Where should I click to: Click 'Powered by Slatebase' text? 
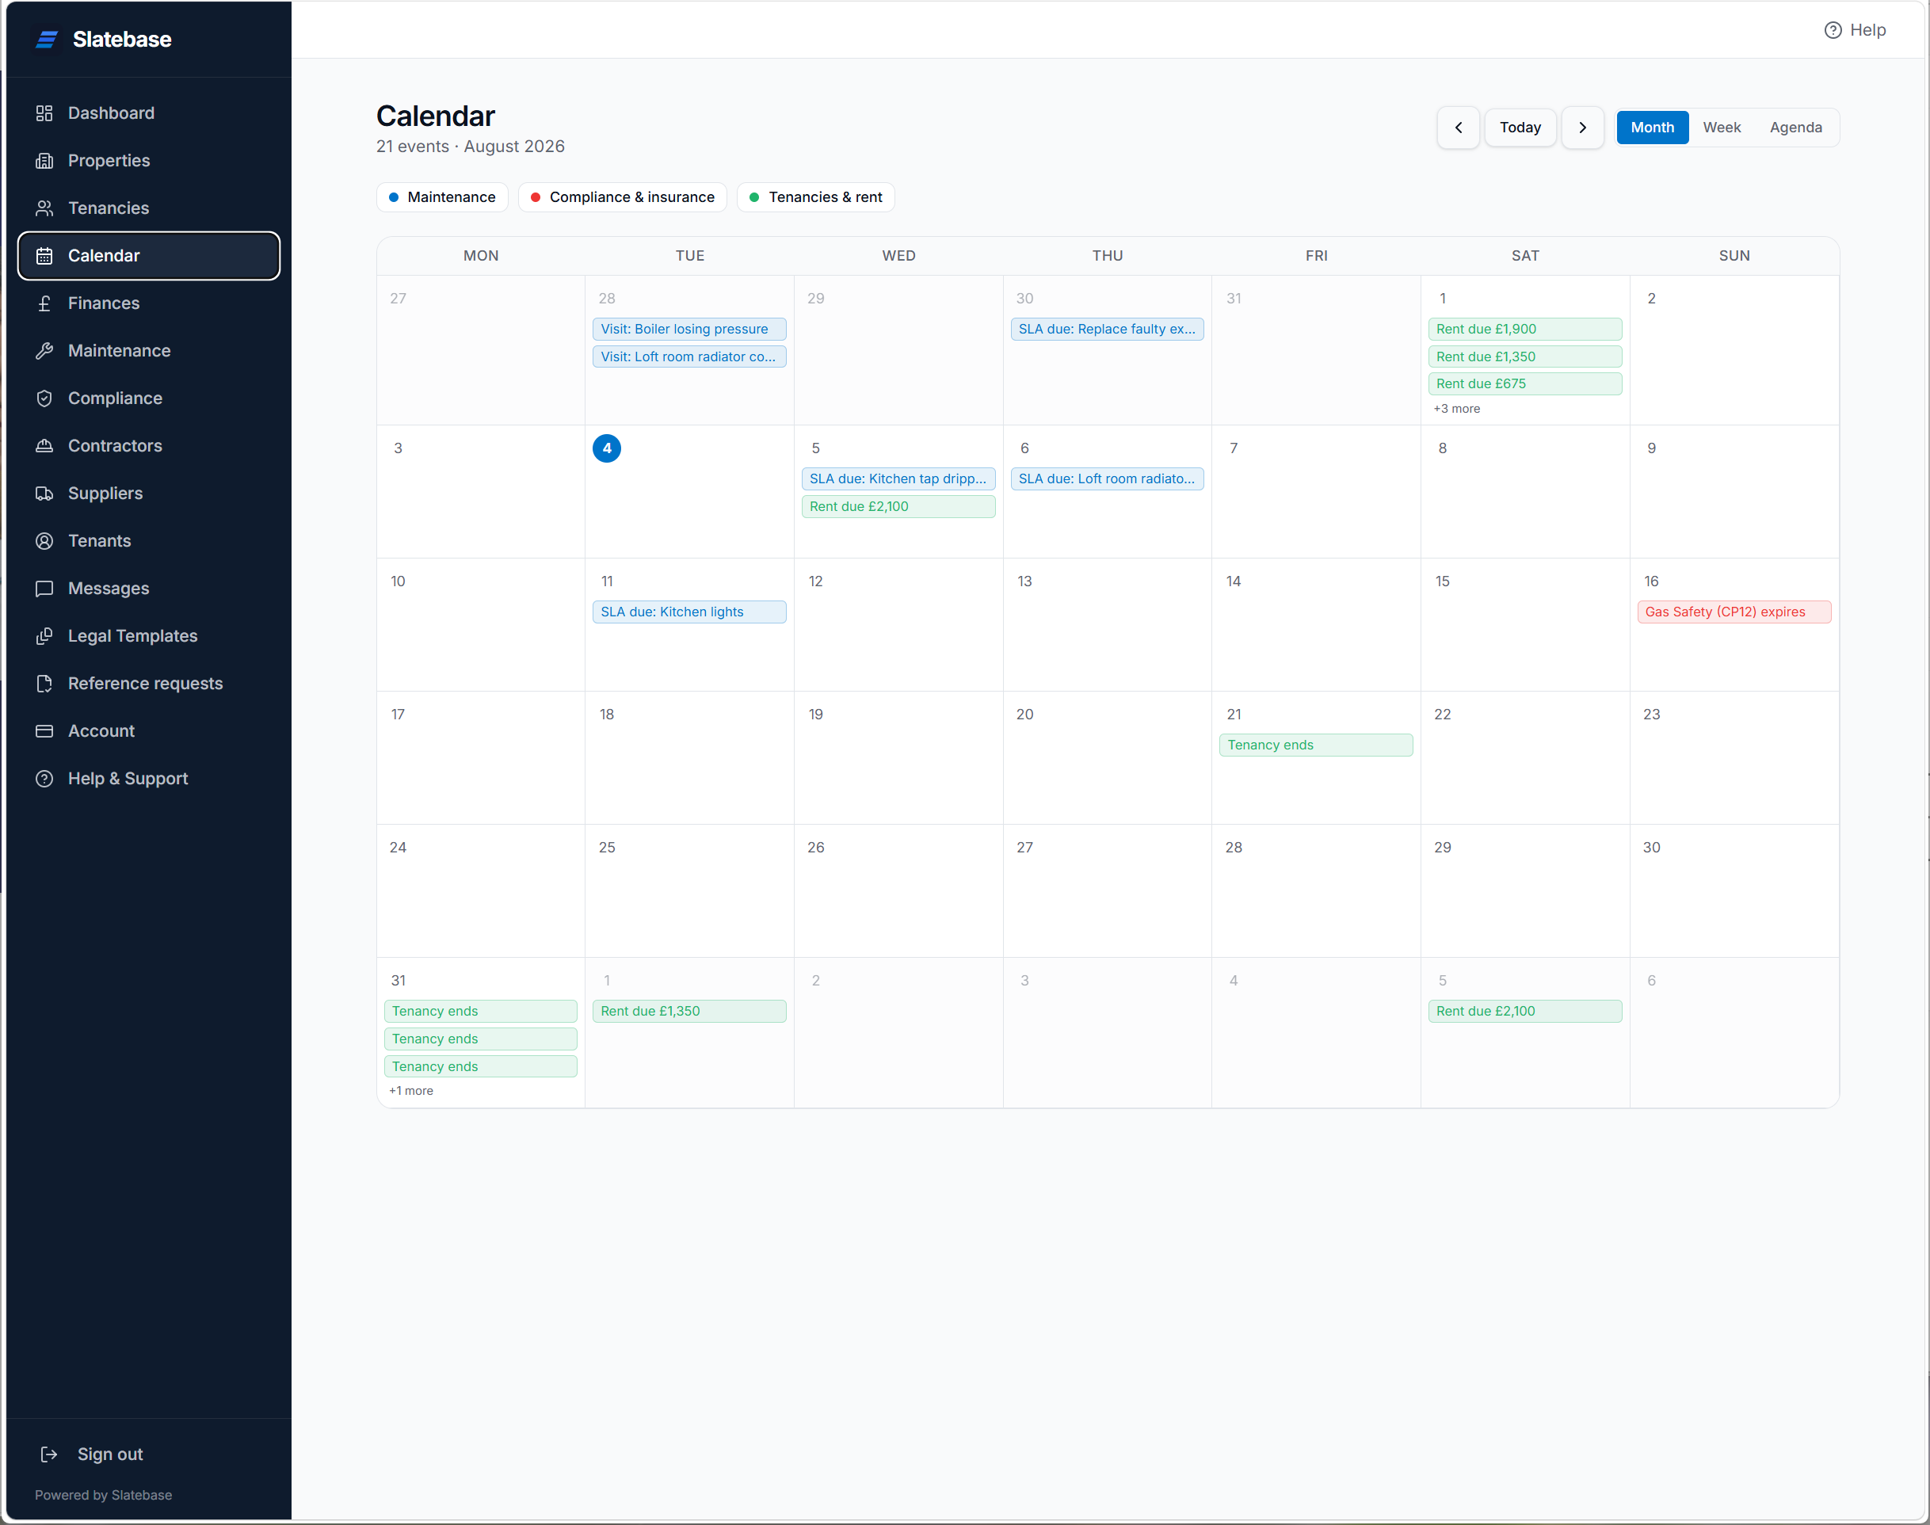tap(104, 1496)
